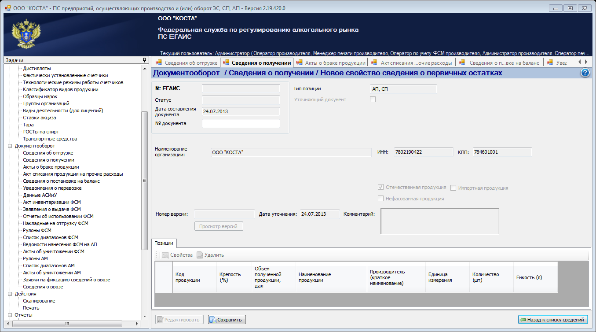Click the icon on Акты о браке продукции tab
596x332 pixels.
[x=300, y=63]
